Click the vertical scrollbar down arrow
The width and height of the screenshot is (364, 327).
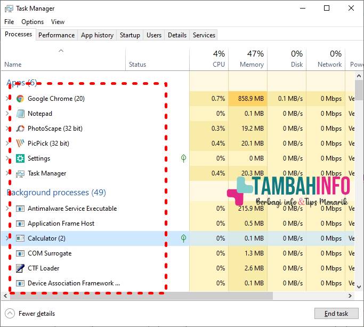pos(359,287)
